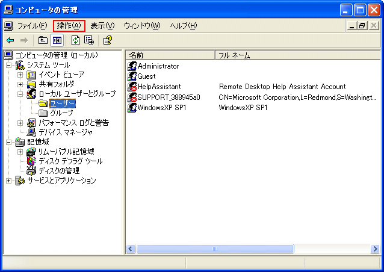Click the Export list toolbar icon
This screenshot has height=272, width=384.
[89, 40]
